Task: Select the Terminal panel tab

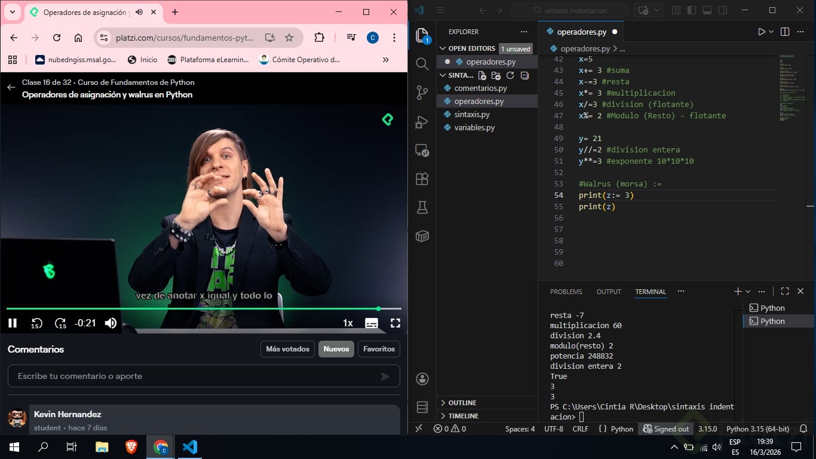Action: click(651, 292)
